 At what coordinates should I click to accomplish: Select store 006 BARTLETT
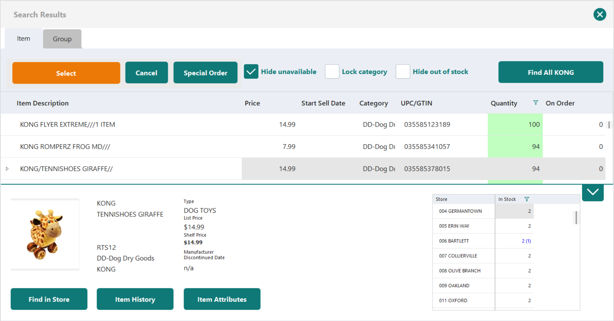click(x=454, y=241)
